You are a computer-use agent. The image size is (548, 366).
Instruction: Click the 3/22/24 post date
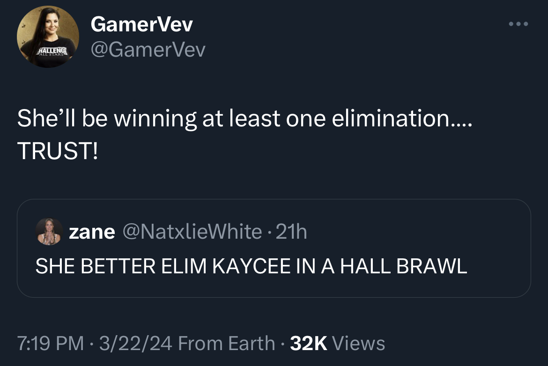136,343
